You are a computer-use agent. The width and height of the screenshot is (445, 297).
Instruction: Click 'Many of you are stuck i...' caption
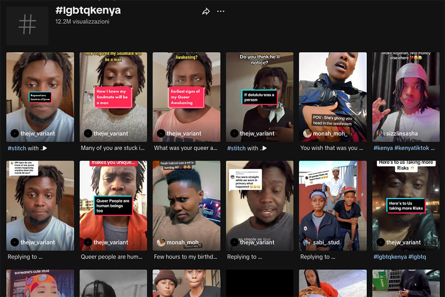coord(113,148)
